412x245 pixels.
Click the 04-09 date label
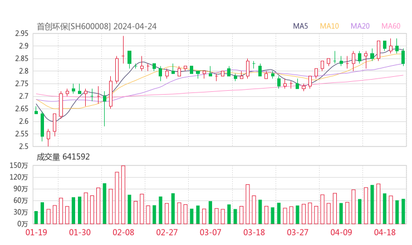click(x=341, y=232)
